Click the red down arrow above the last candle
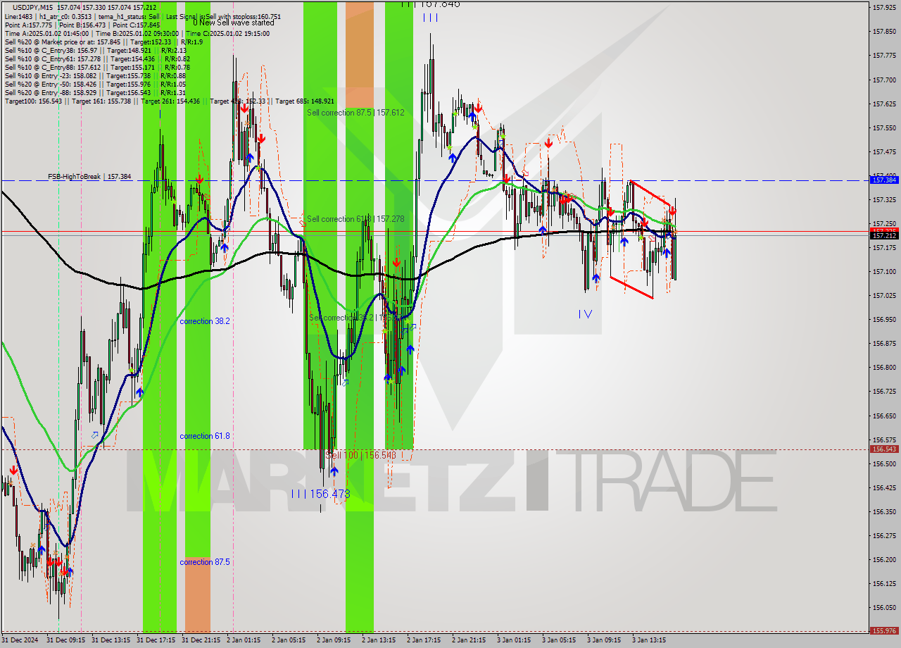The image size is (901, 648). pos(673,211)
